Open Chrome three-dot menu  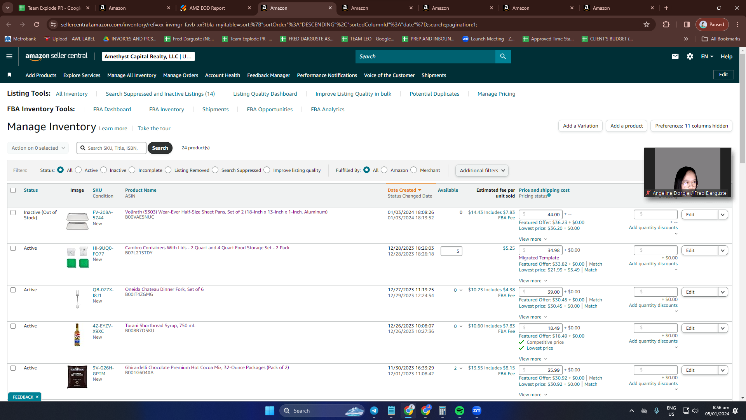[x=737, y=24]
